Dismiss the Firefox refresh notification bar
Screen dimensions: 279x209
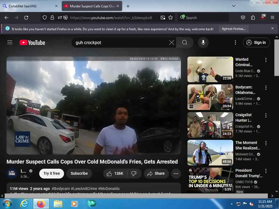coord(272,28)
